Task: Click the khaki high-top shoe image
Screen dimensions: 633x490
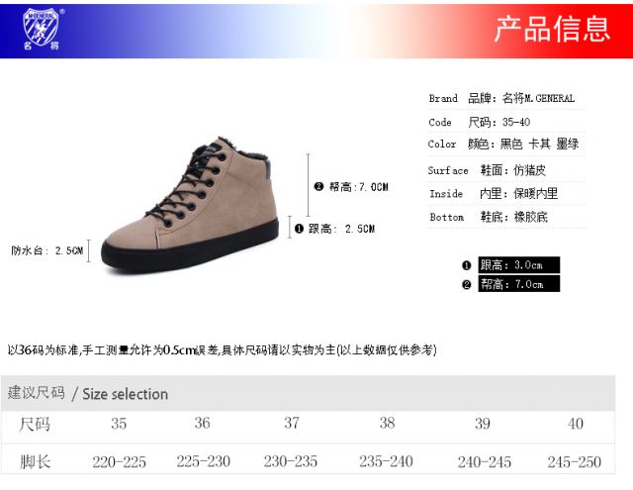Action: [190, 204]
